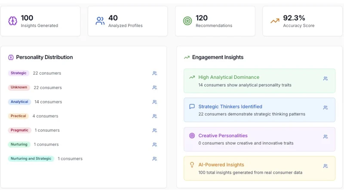
Task: Select the Nurturing and Strategic tag
Action: tap(31, 159)
